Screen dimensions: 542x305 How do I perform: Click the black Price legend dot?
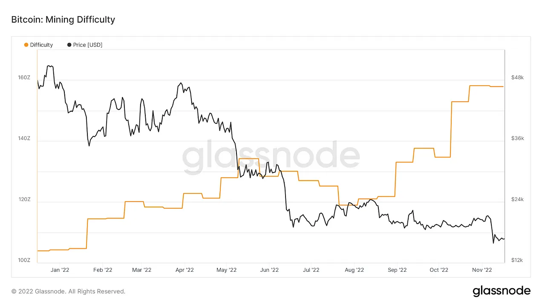coord(69,45)
